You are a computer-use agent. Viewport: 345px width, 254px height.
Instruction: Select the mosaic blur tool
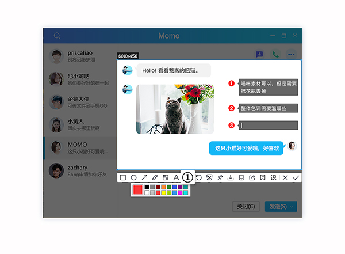point(166,177)
